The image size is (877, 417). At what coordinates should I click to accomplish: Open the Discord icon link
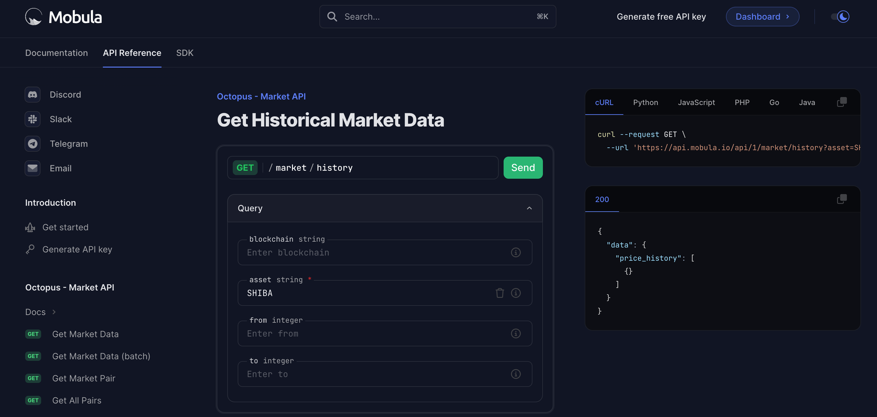point(33,95)
